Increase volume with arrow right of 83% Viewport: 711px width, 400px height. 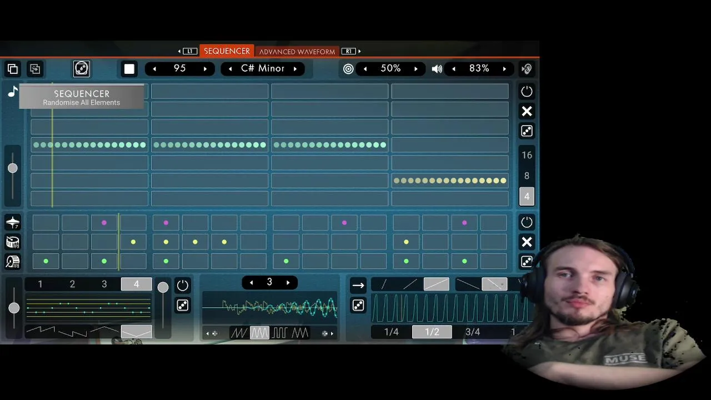[504, 69]
